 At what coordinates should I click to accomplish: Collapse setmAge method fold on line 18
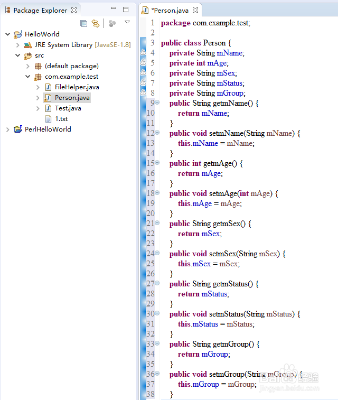(x=157, y=192)
